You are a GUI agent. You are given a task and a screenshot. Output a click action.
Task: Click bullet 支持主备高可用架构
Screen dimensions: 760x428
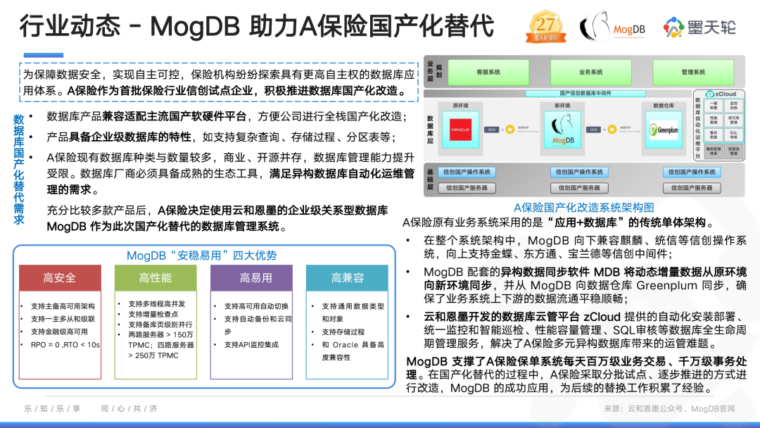tap(63, 306)
